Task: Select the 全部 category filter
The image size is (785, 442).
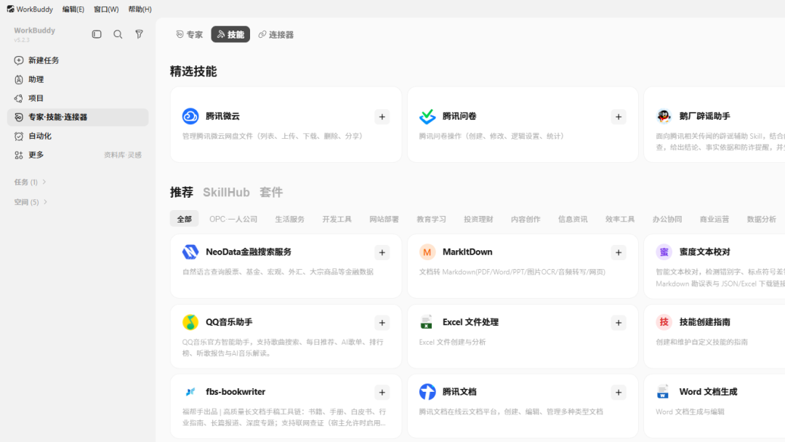Action: click(184, 219)
